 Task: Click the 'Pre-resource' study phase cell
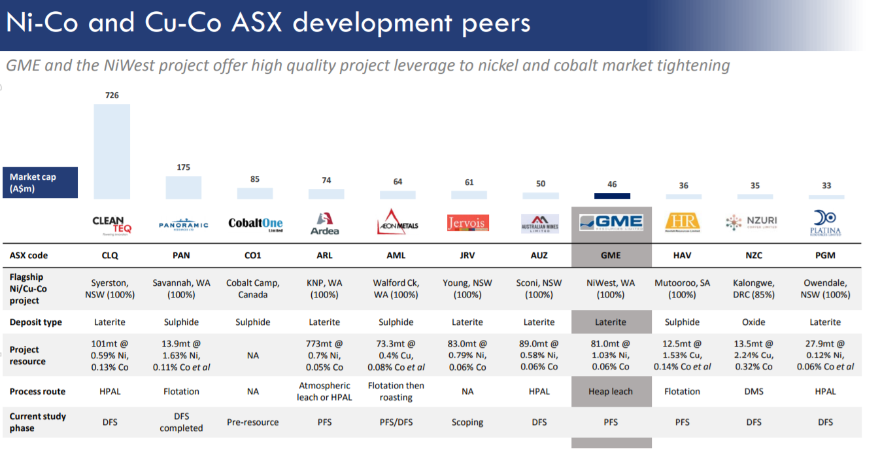tap(253, 422)
